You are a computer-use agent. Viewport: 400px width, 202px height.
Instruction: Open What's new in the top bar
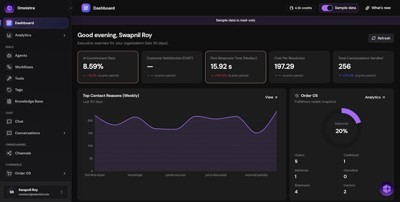[x=378, y=8]
